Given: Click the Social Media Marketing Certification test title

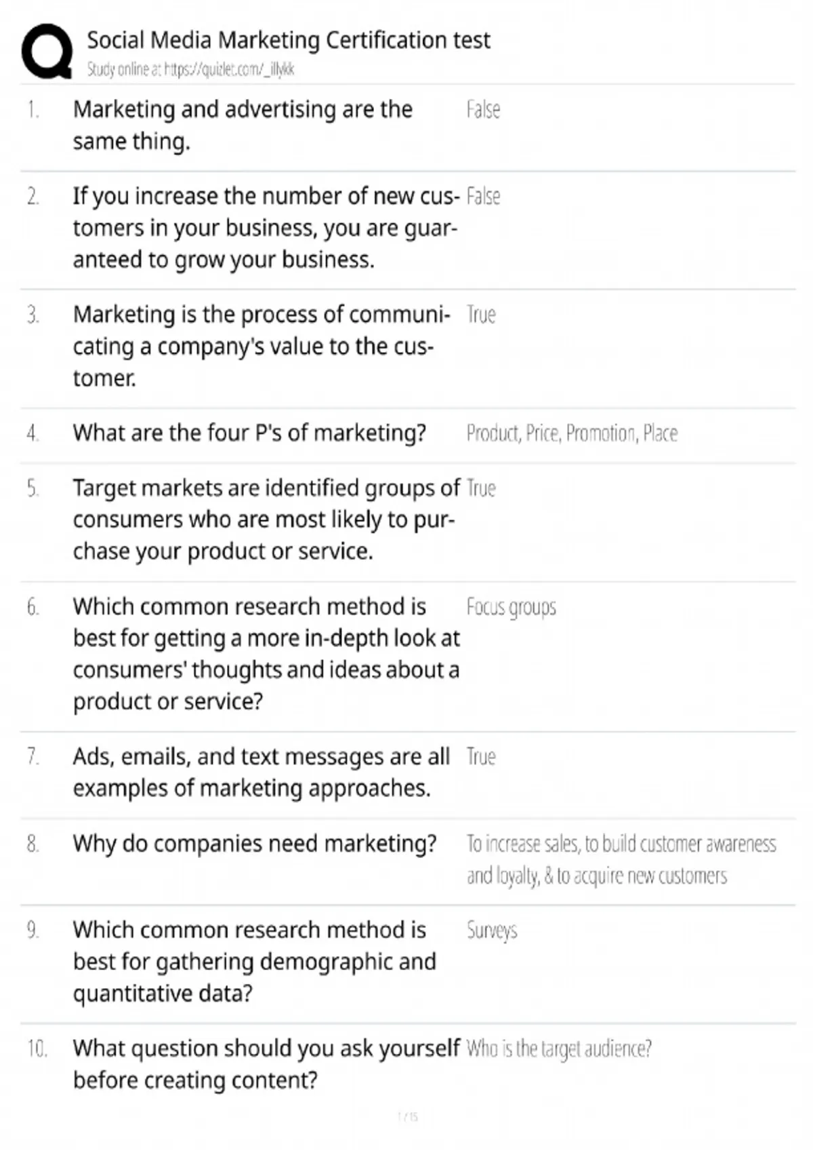Looking at the screenshot, I should [288, 41].
